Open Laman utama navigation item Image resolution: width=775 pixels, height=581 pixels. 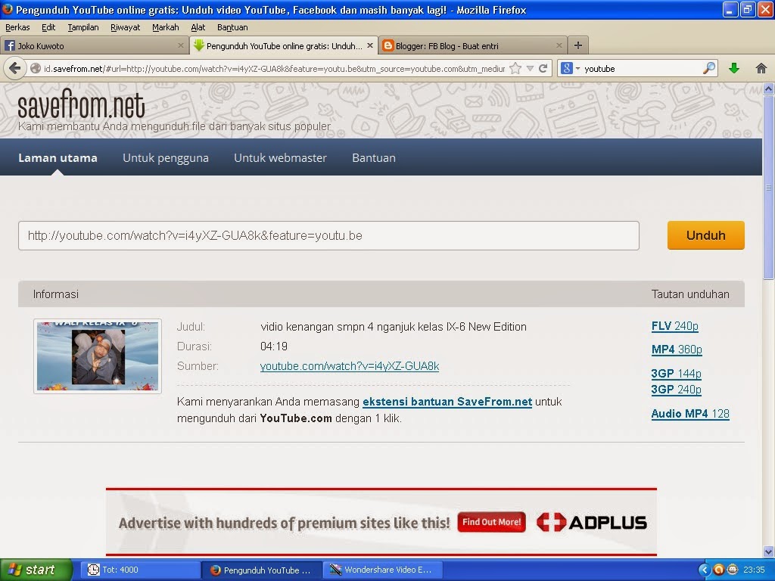pos(58,157)
